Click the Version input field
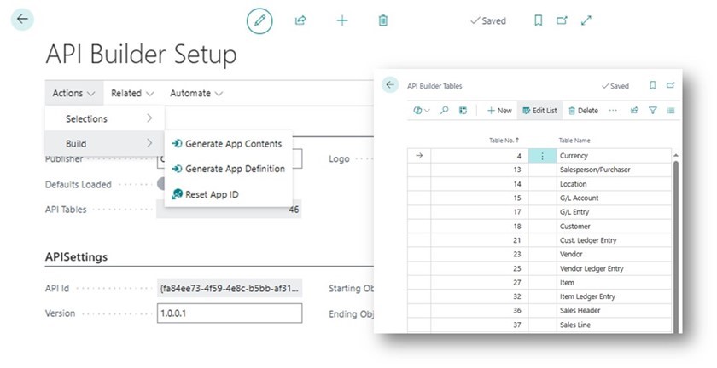Image resolution: width=717 pixels, height=368 pixels. coord(230,313)
